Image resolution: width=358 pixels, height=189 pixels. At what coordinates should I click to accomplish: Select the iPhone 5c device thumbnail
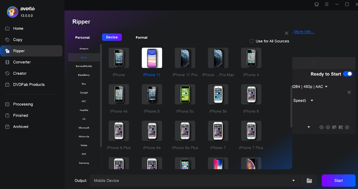coord(185,94)
